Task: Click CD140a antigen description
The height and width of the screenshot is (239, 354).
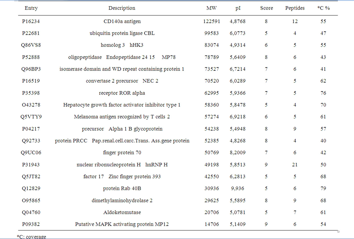Action: point(122,21)
